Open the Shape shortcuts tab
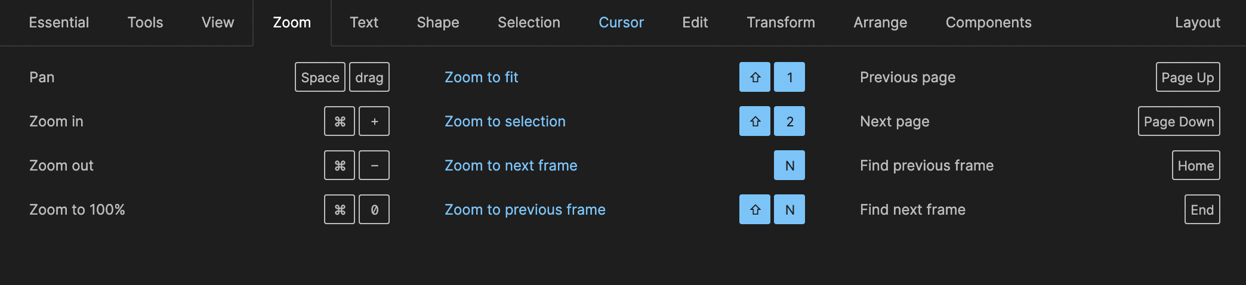1246x285 pixels. (x=438, y=23)
